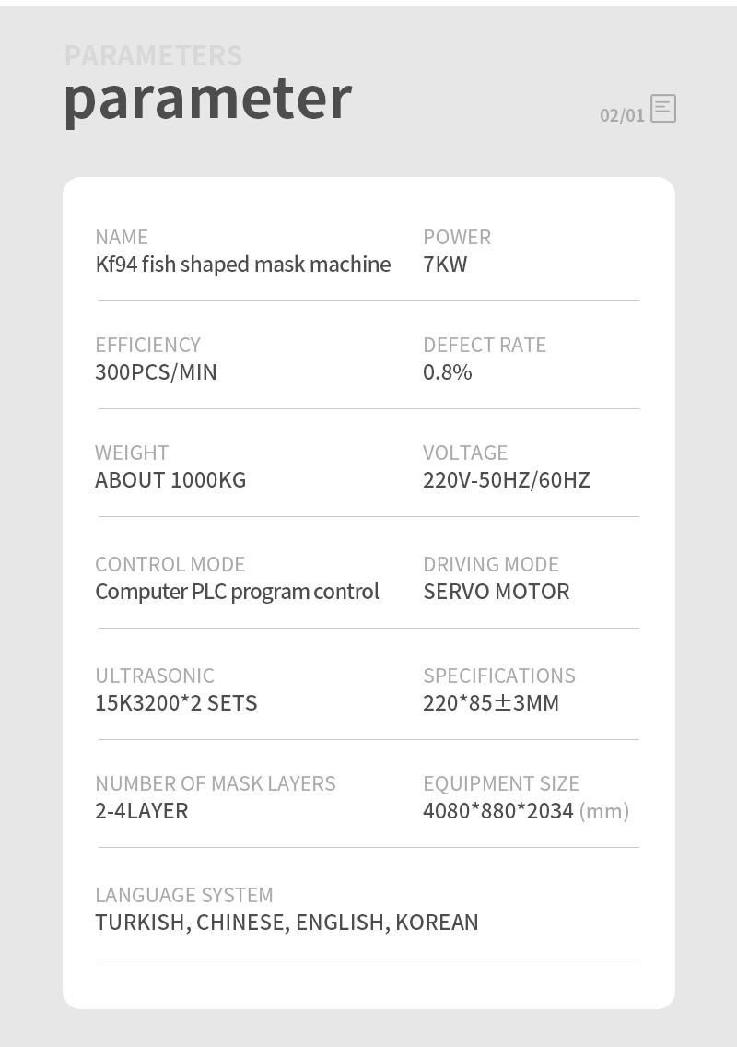The image size is (737, 1047).
Task: Click the faded PARAMETERS title text
Action: pos(154,55)
